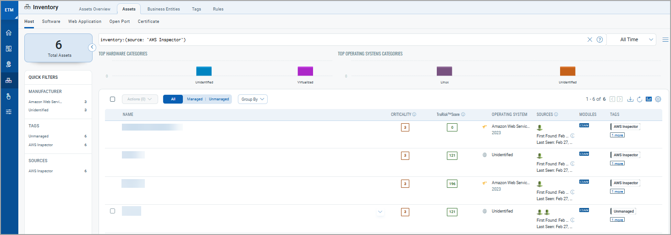Click source icon in TruRisk 0 row
Screen dimensions: 671x235
(540, 128)
